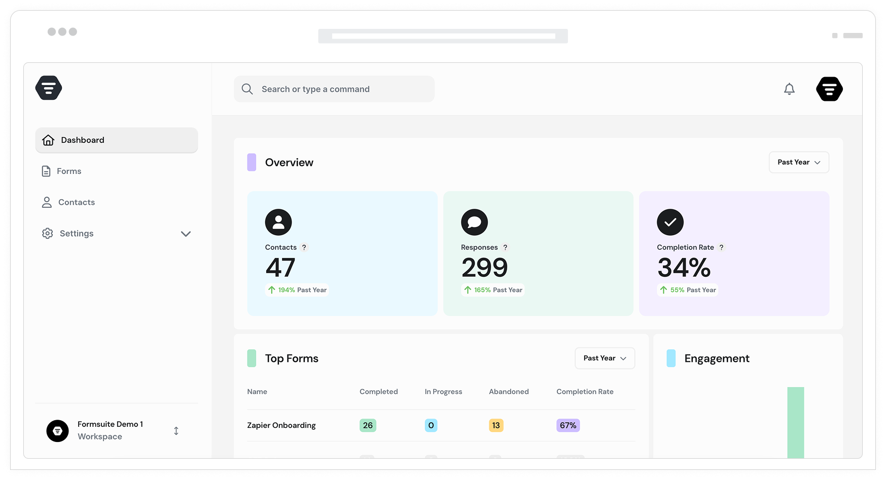Click the Completion Rate checkmark icon
The width and height of the screenshot is (886, 480).
670,222
